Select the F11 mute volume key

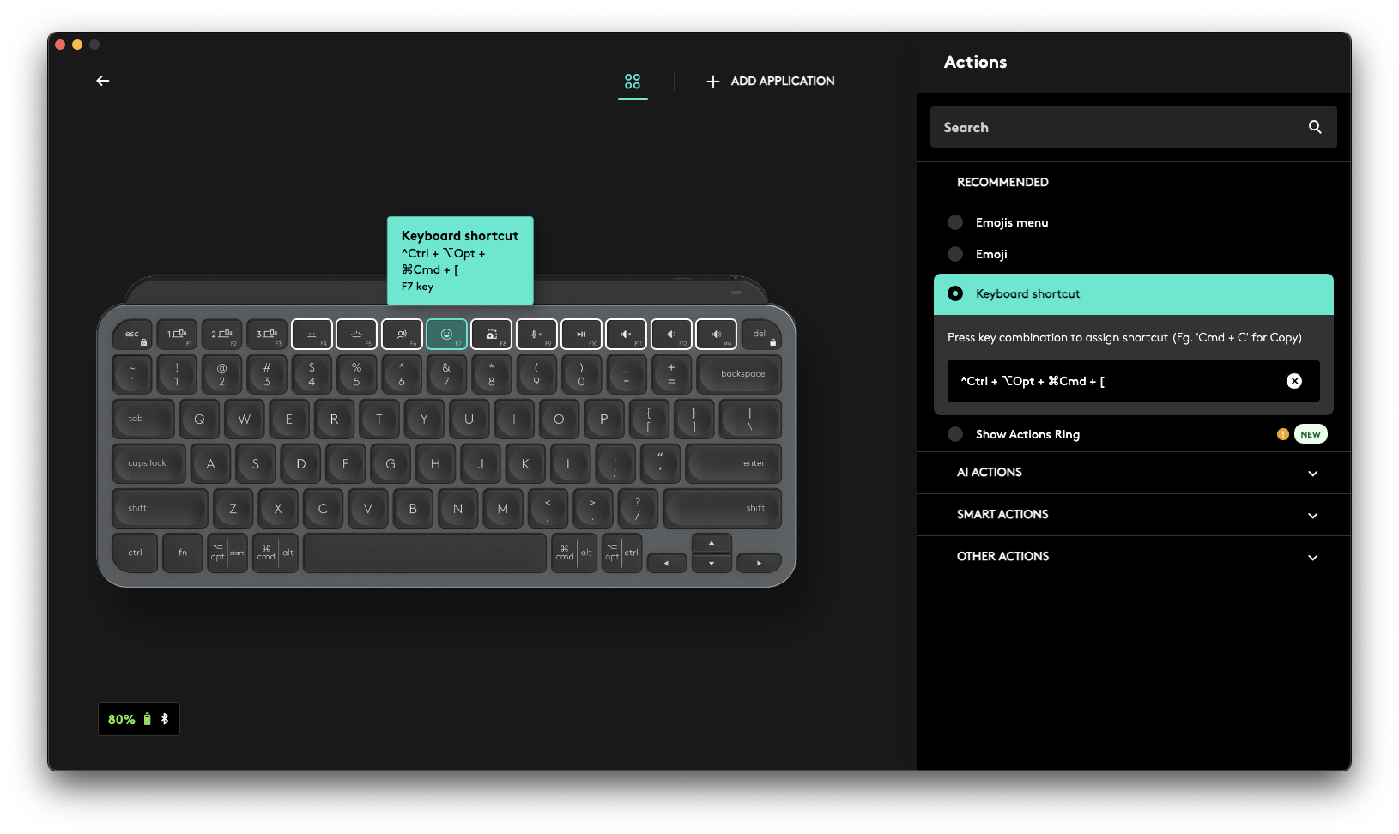[626, 334]
